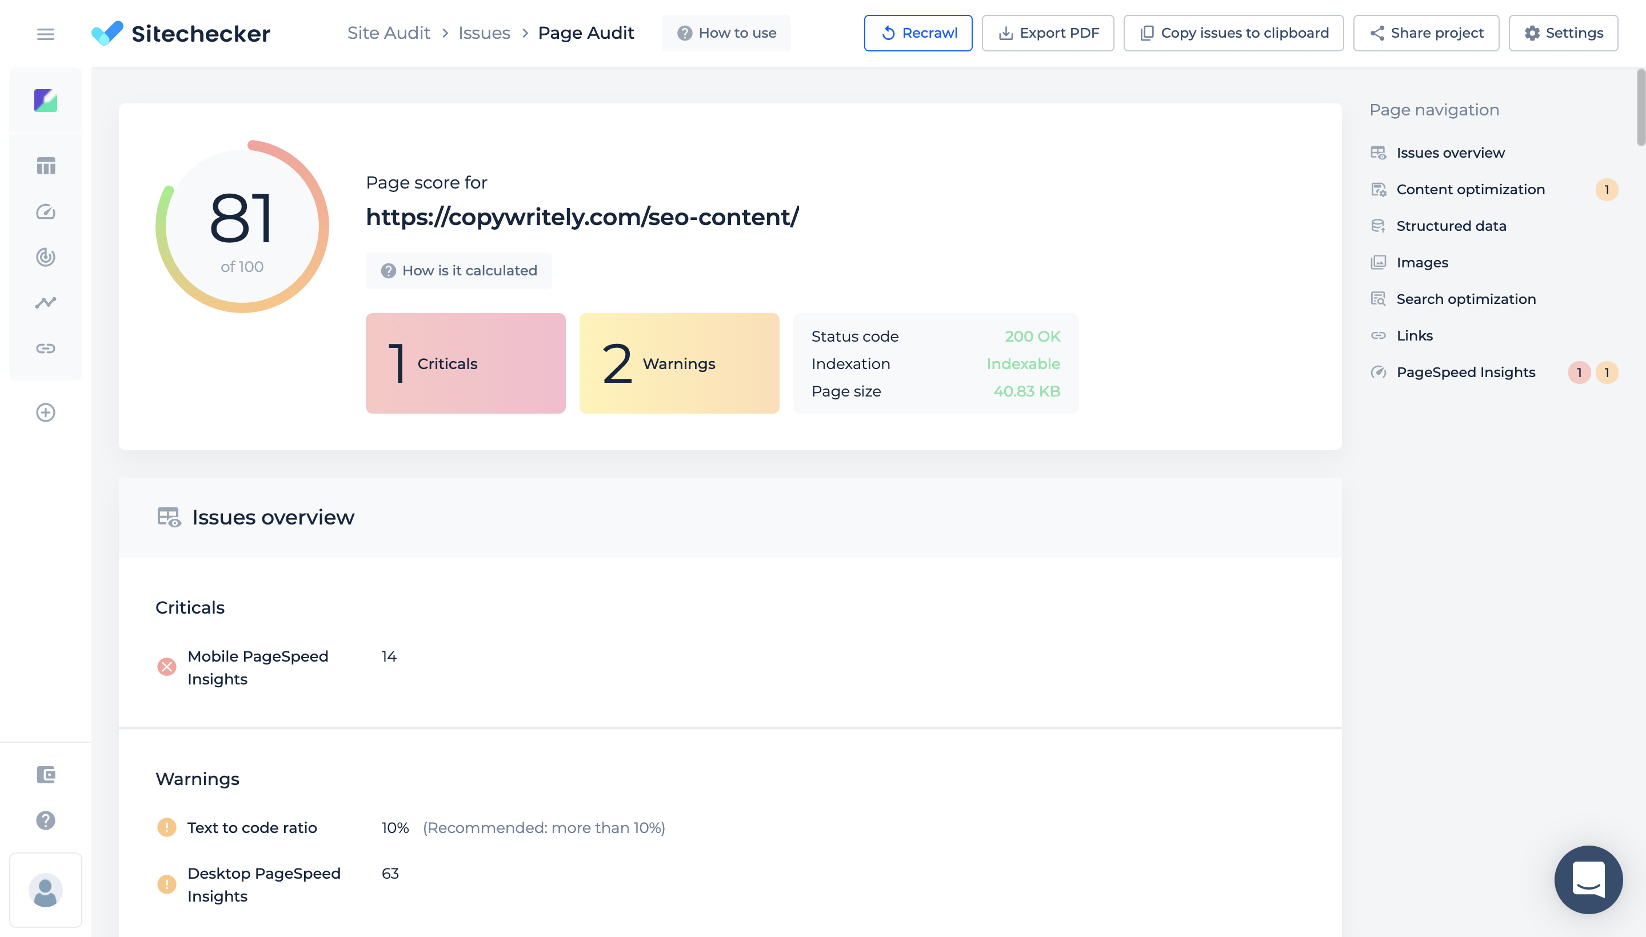Open the radar monitoring icon in sidebar

coord(46,258)
